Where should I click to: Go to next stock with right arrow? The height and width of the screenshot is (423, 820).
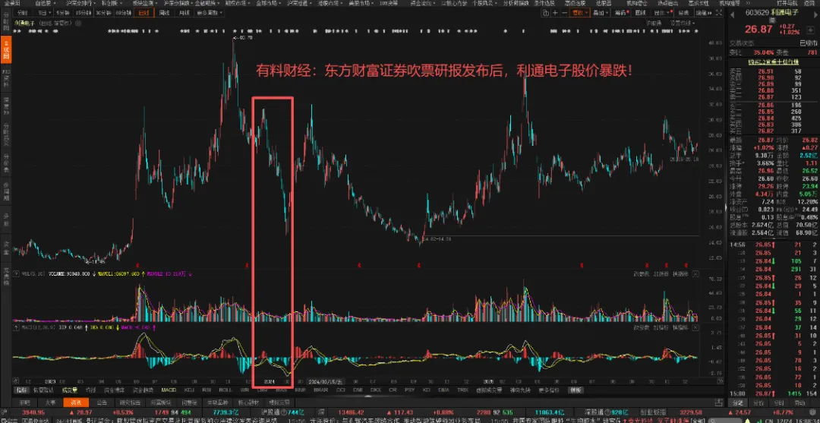(815, 14)
